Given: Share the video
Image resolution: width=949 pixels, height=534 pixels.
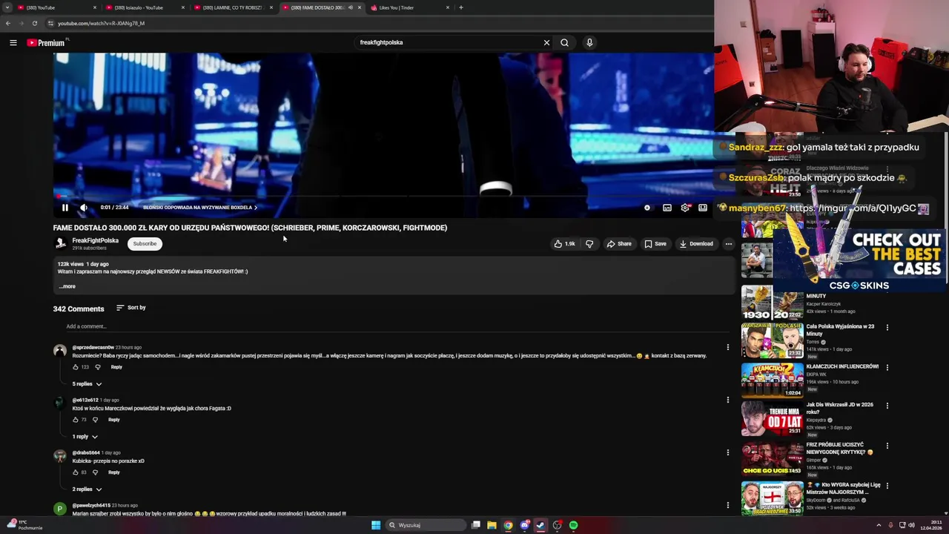Looking at the screenshot, I should click(x=619, y=243).
